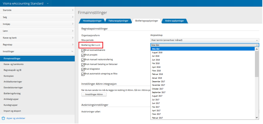Select Juni 2017 in lock list

(203, 103)
